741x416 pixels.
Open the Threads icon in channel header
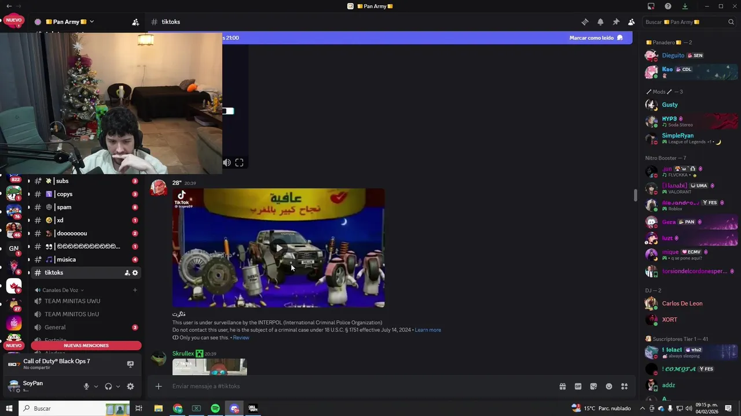tap(585, 22)
